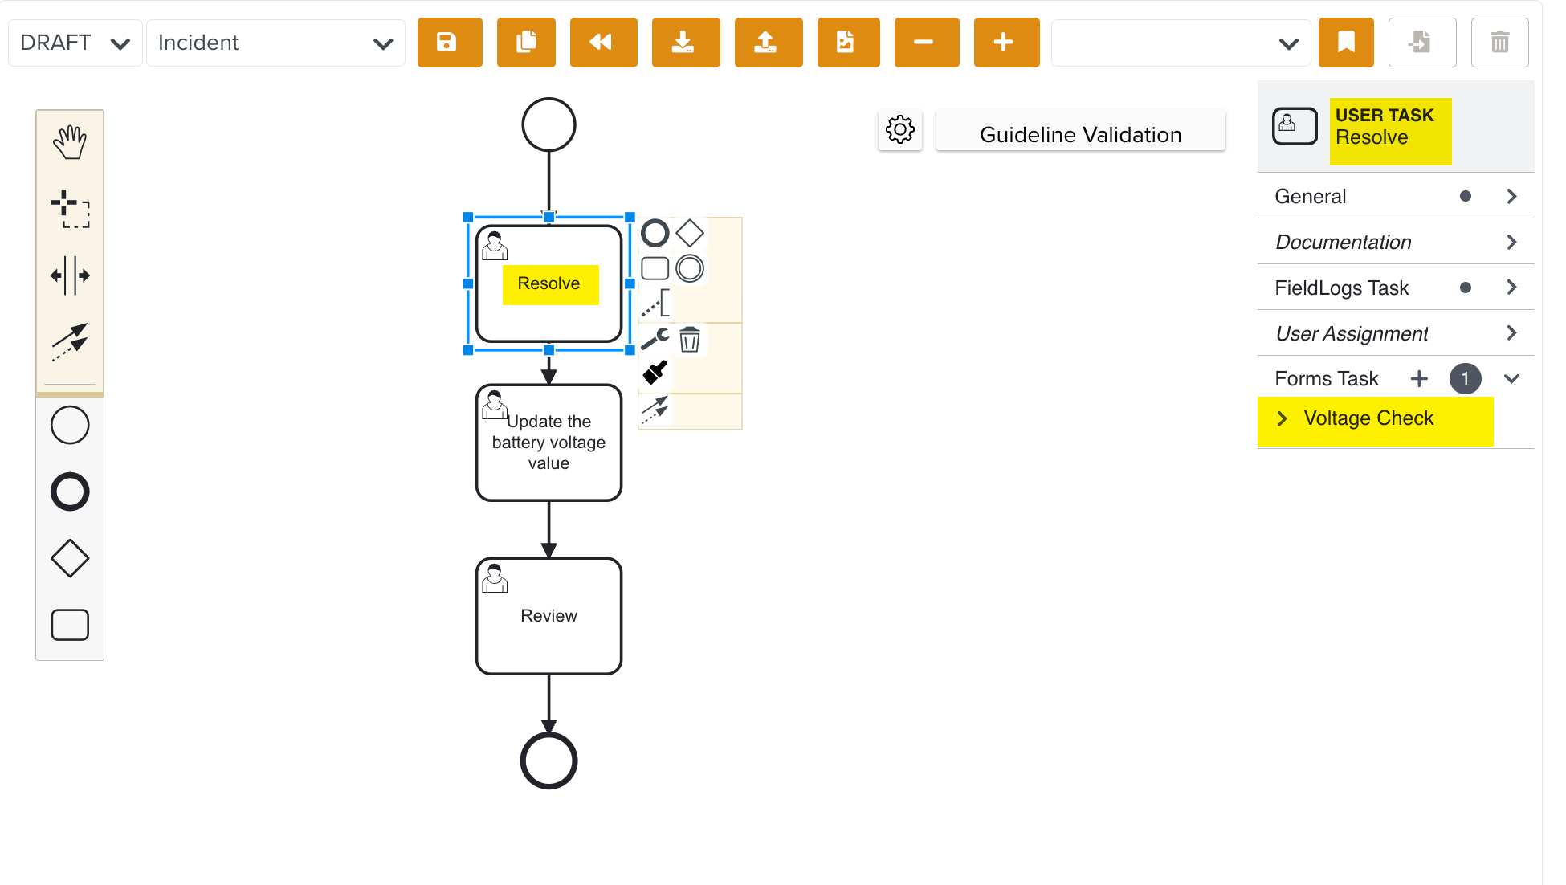This screenshot has width=1566, height=885.
Task: Click the orange bookmark button
Action: pos(1345,43)
